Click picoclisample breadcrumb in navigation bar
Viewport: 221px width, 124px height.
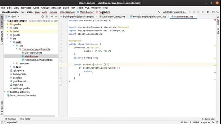pyautogui.click(x=67, y=12)
